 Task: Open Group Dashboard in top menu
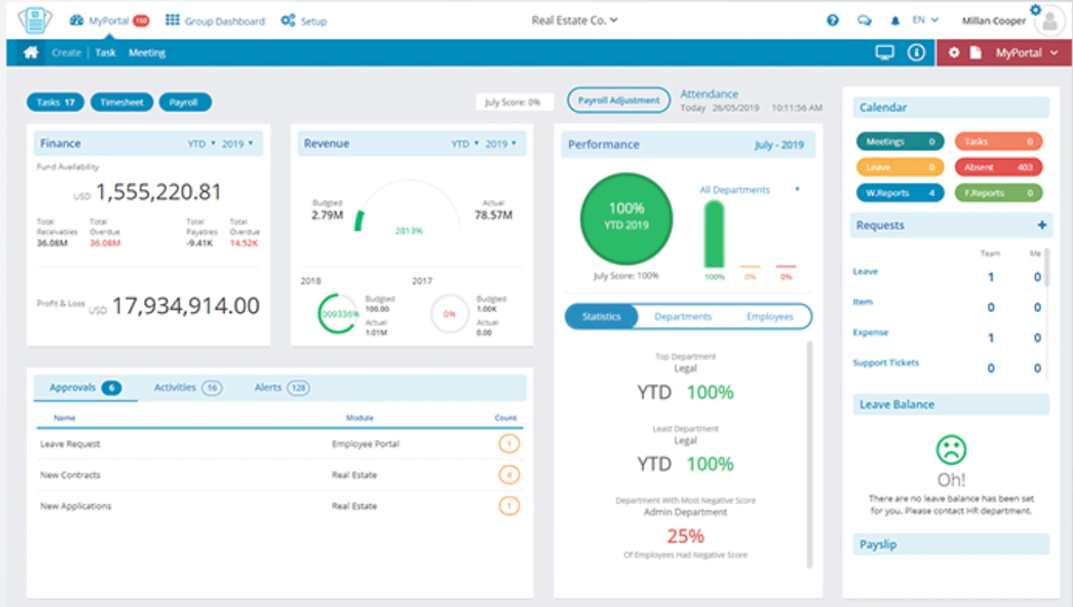[215, 21]
